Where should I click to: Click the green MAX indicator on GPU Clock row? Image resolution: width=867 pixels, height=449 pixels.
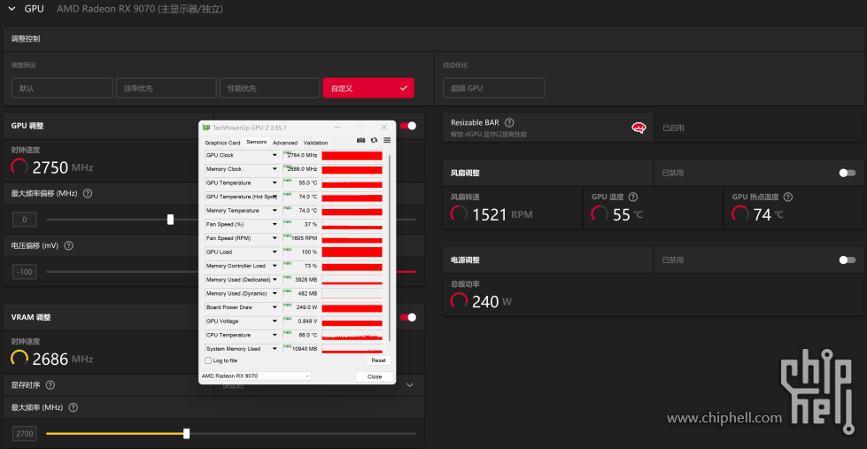tap(288, 152)
